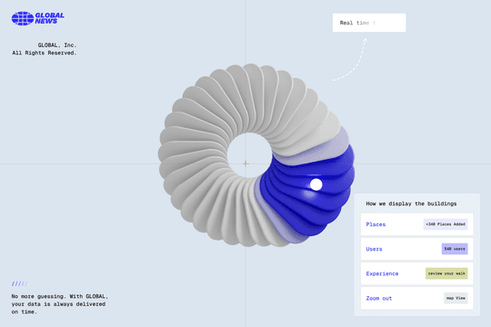Click the white dot on the blue ring segment
491x327 pixels.
coord(316,184)
